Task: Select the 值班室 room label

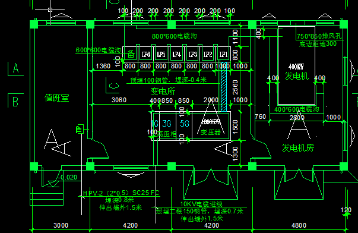Action: coord(56,98)
